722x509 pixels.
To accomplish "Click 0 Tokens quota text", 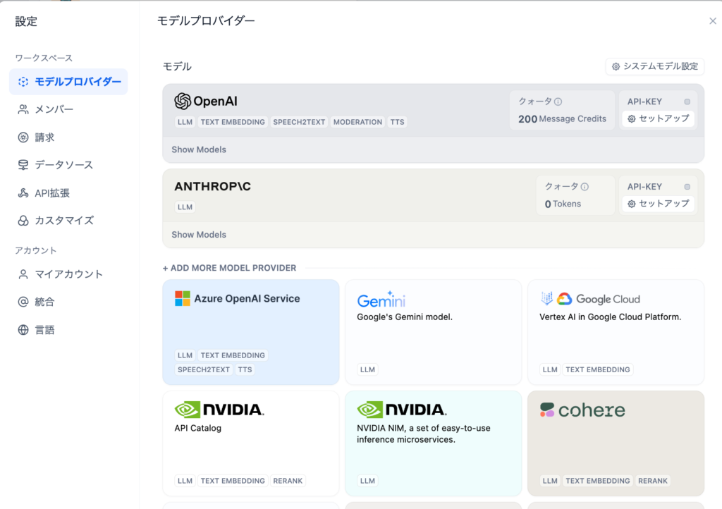I will (563, 204).
